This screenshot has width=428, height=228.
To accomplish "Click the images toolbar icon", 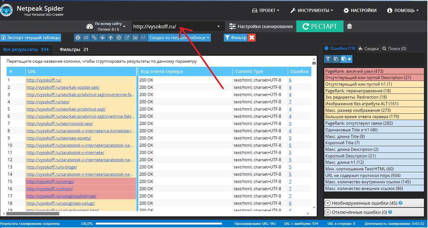I will (x=135, y=38).
